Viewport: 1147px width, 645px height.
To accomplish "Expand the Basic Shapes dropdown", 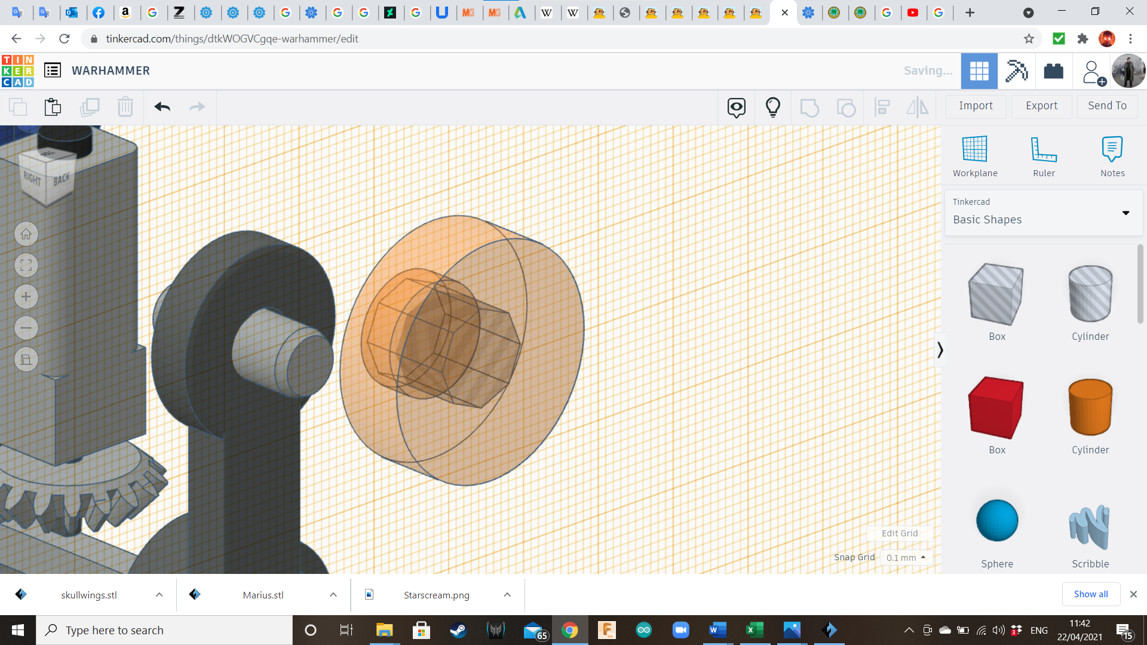I will tap(1125, 213).
